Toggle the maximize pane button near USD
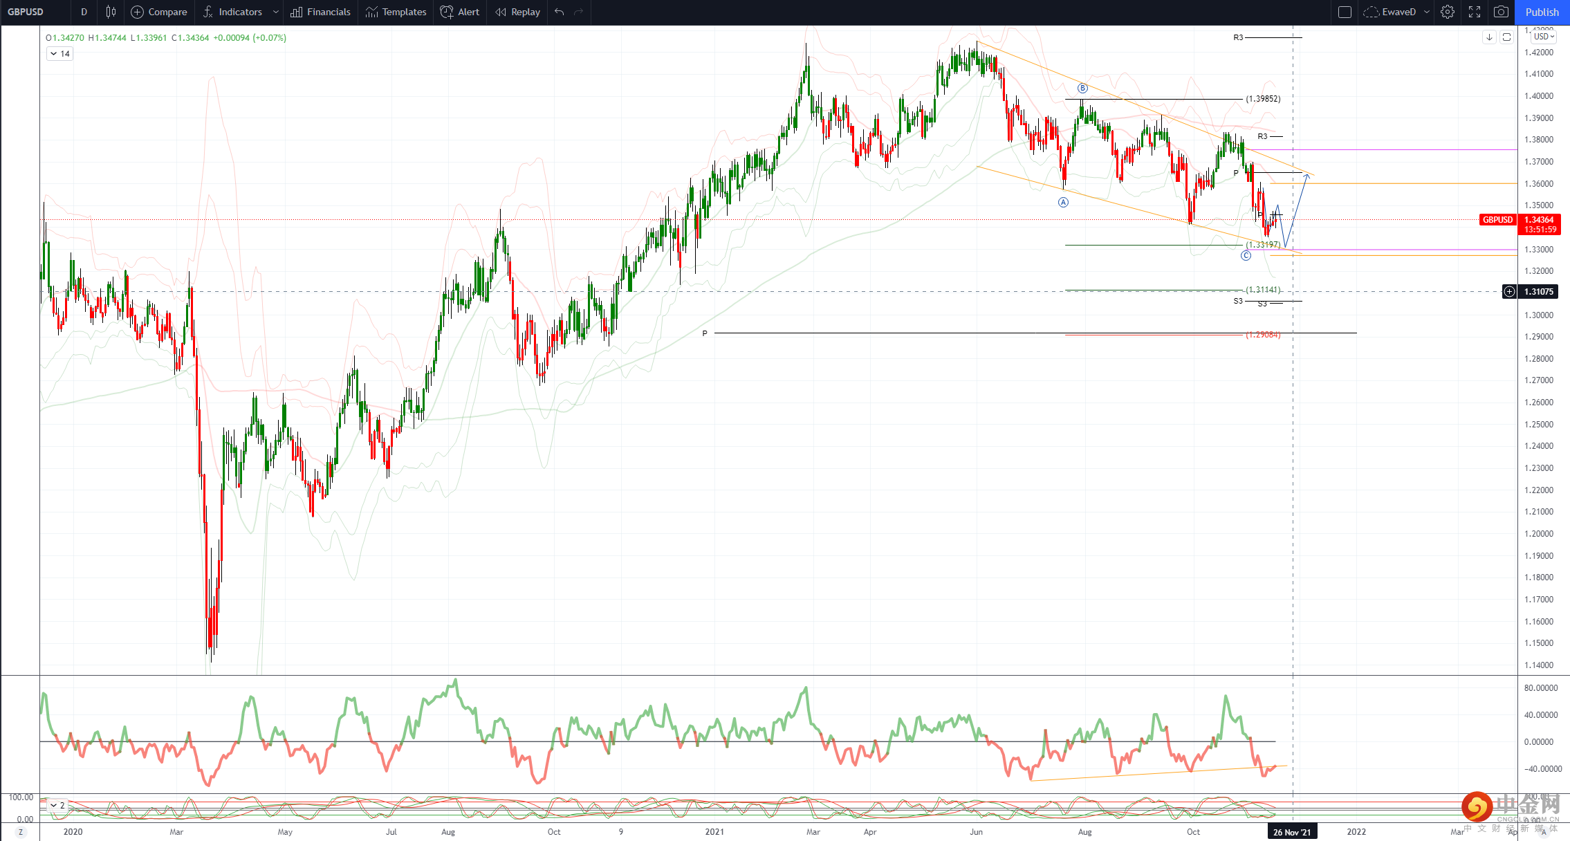Viewport: 1570px width, 841px height. pos(1506,37)
